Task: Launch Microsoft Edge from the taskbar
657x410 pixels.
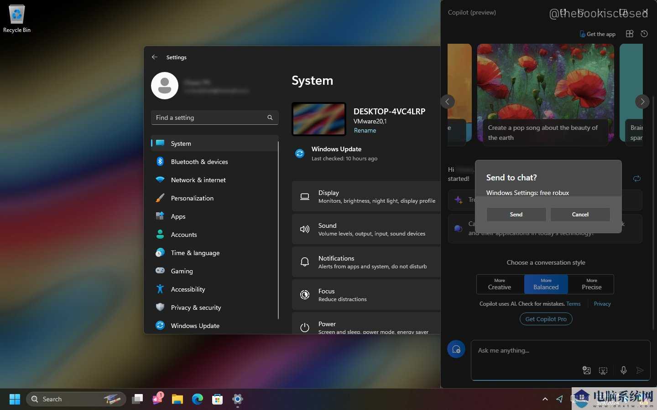Action: [x=198, y=400]
